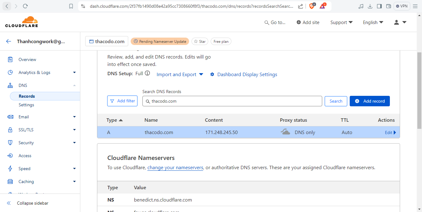
Task: Open Caching sidebar section
Action: [26, 181]
